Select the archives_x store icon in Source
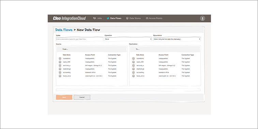Viewport: 258px width, 129px height. point(60,66)
